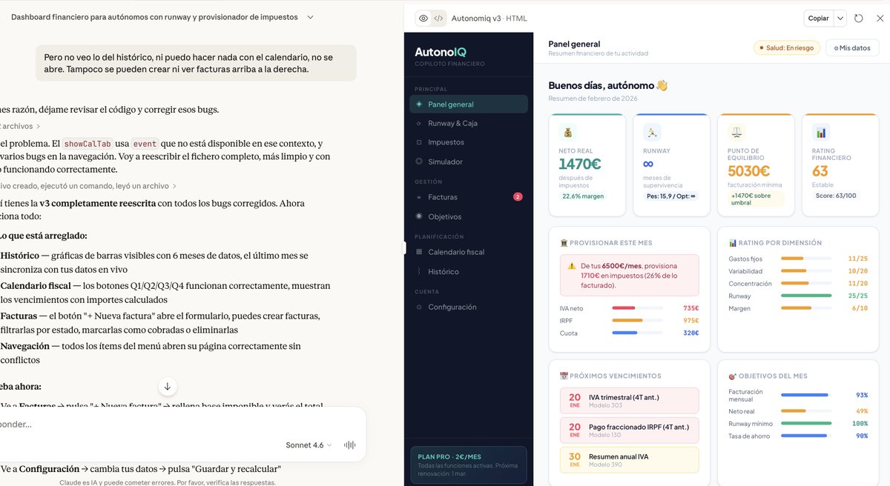Click the Facturación mensual objective bar

click(806, 395)
